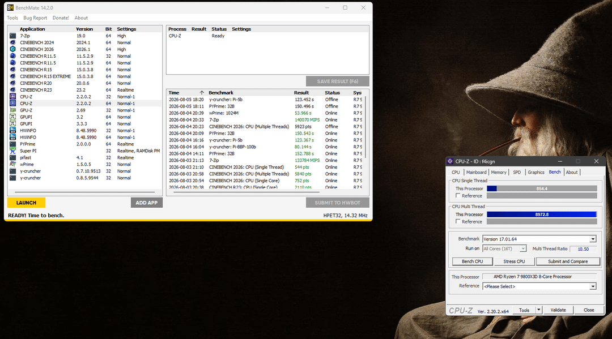
Task: Click icon of CPU-Z 32-bit row
Action: [13, 97]
